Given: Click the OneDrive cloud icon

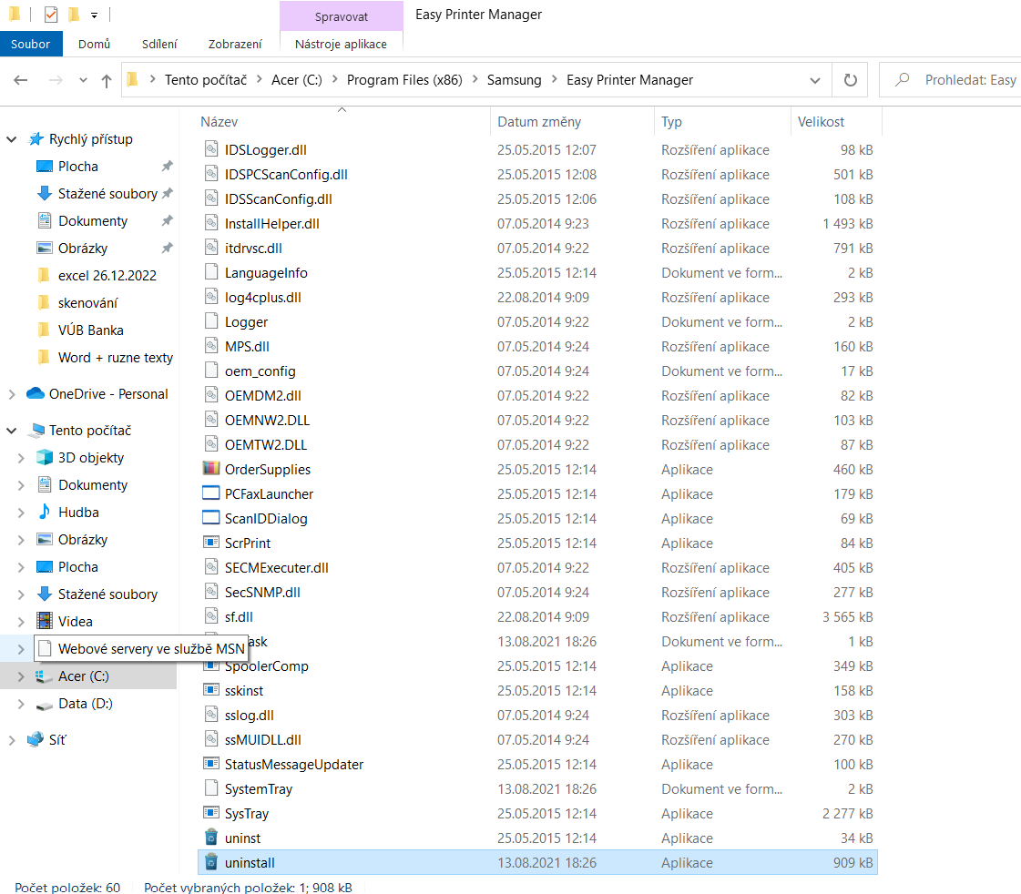Looking at the screenshot, I should (36, 393).
